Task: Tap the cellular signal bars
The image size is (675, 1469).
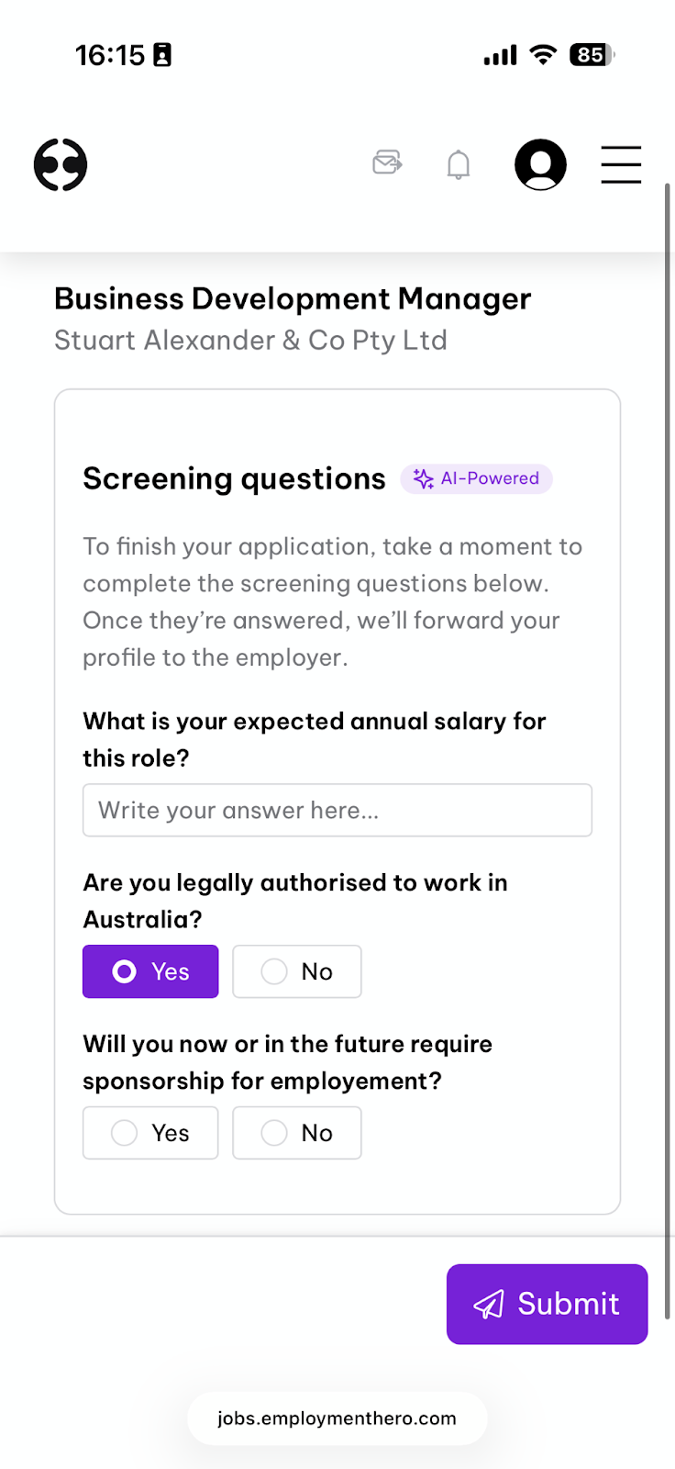Action: pos(501,55)
